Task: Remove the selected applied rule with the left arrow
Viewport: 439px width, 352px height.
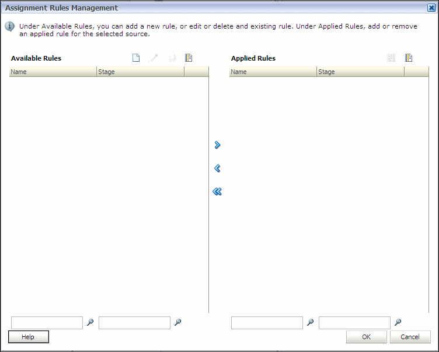Action: [x=217, y=168]
